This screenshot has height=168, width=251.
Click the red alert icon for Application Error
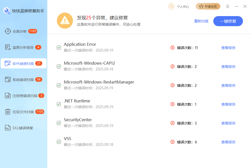tap(172, 48)
